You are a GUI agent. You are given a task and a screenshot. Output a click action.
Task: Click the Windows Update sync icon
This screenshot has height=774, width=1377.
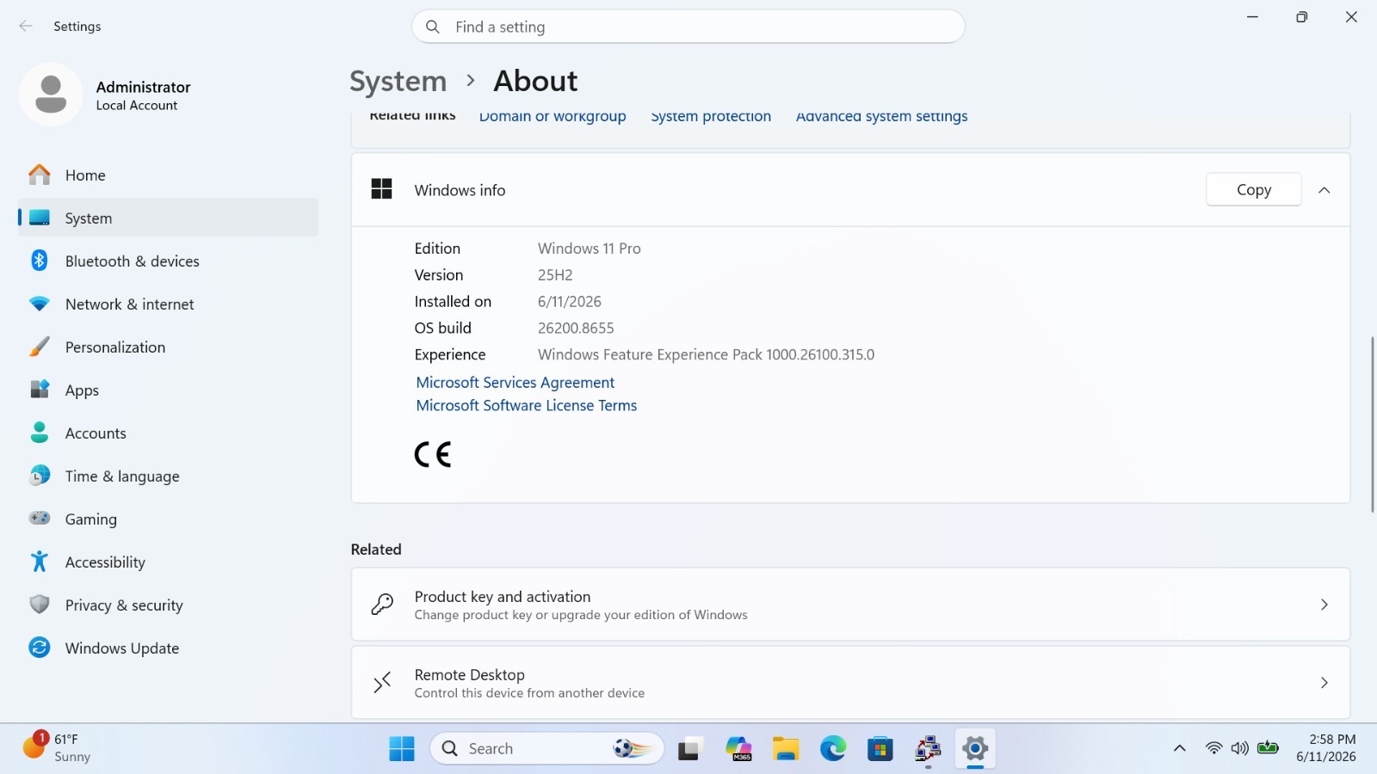(40, 648)
